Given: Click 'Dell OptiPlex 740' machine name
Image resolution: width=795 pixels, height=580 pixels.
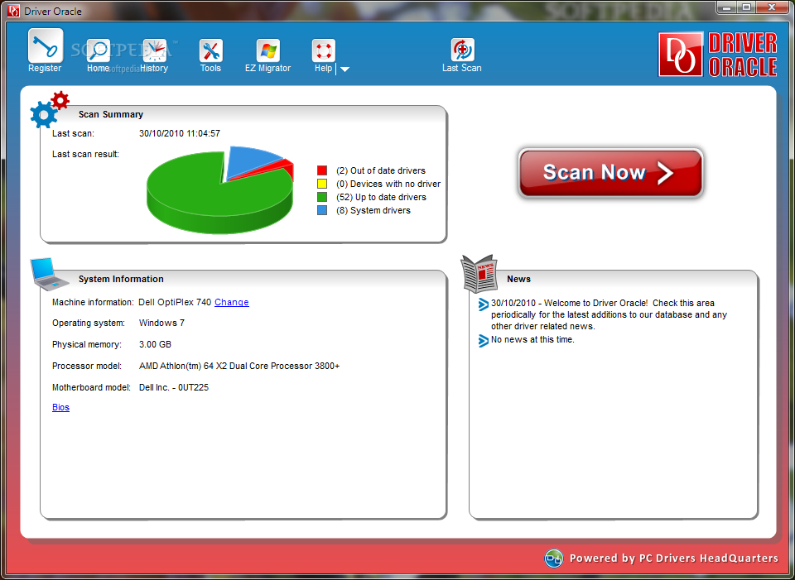Looking at the screenshot, I should tap(175, 302).
